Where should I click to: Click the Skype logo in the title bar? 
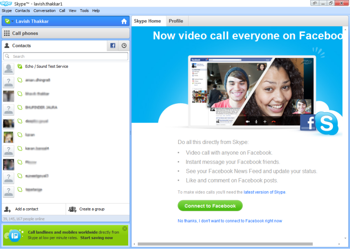(6, 4)
